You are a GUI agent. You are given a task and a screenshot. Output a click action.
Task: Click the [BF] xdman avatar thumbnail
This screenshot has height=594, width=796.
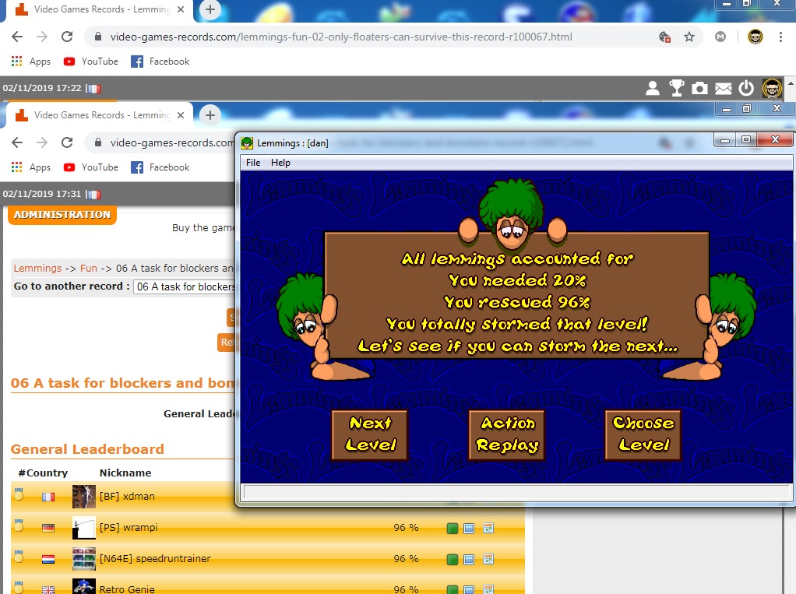click(x=83, y=497)
